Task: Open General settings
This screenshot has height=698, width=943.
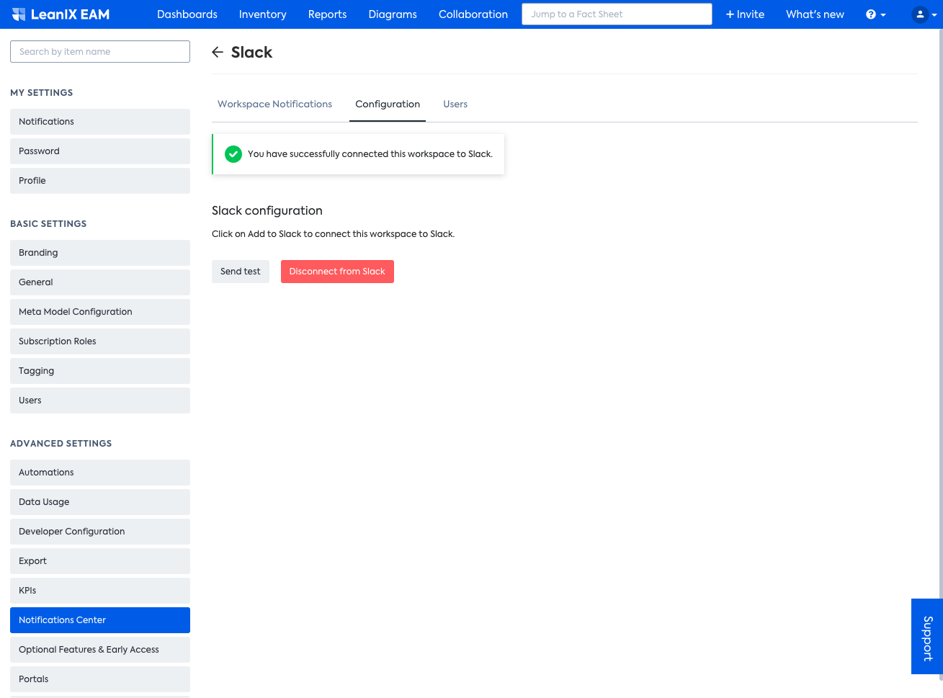Action: click(x=100, y=282)
